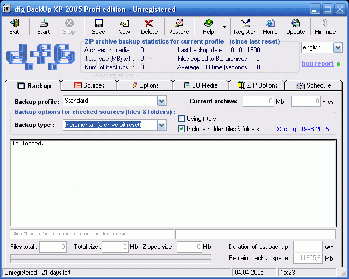Click the upper backup progress bar
The image size is (349, 279).
110,257
